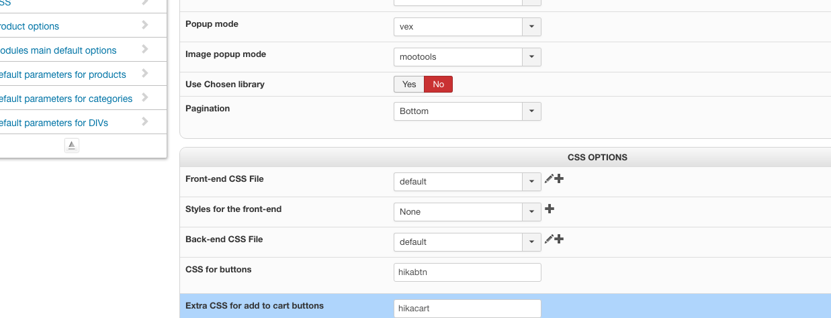Open the Popup mode dropdown
Image resolution: width=831 pixels, height=318 pixels.
(531, 27)
